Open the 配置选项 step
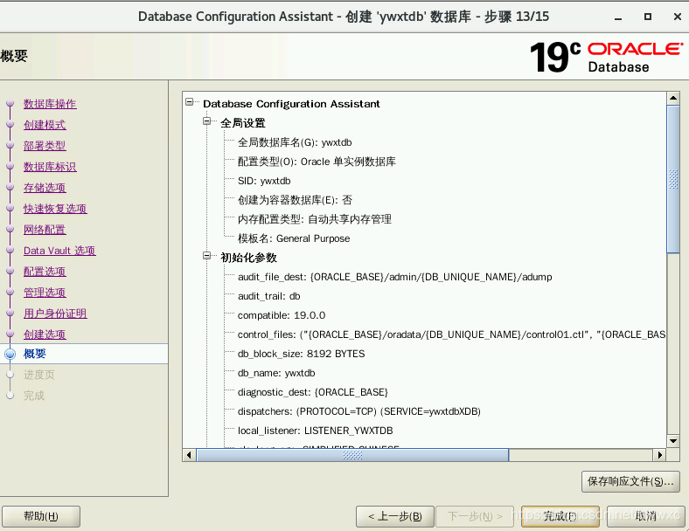This screenshot has width=689, height=531. tap(45, 272)
